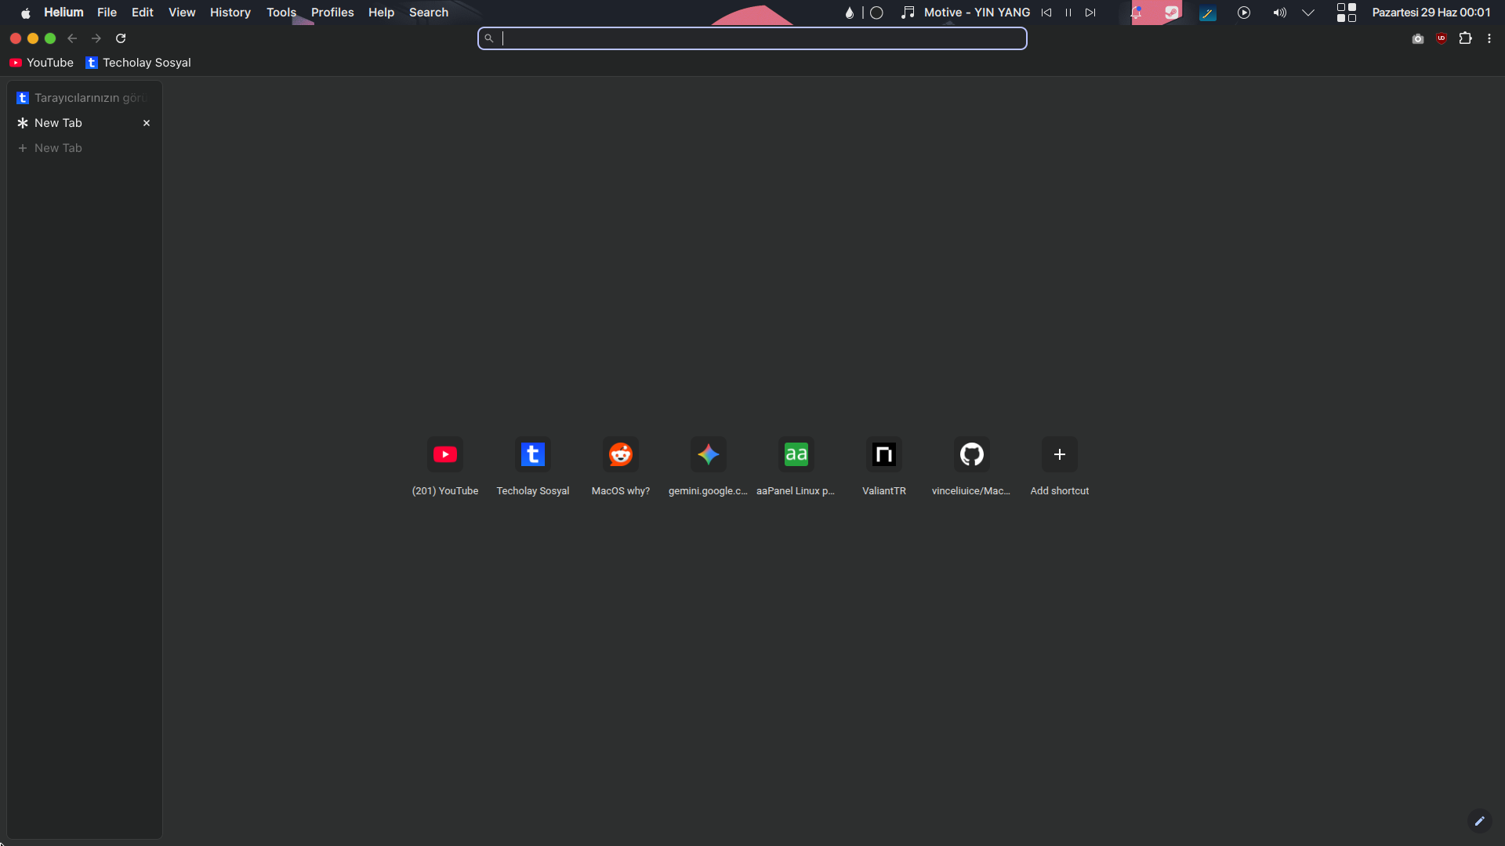Click the screenshot camera icon in toolbar
The height and width of the screenshot is (846, 1505).
click(x=1418, y=38)
